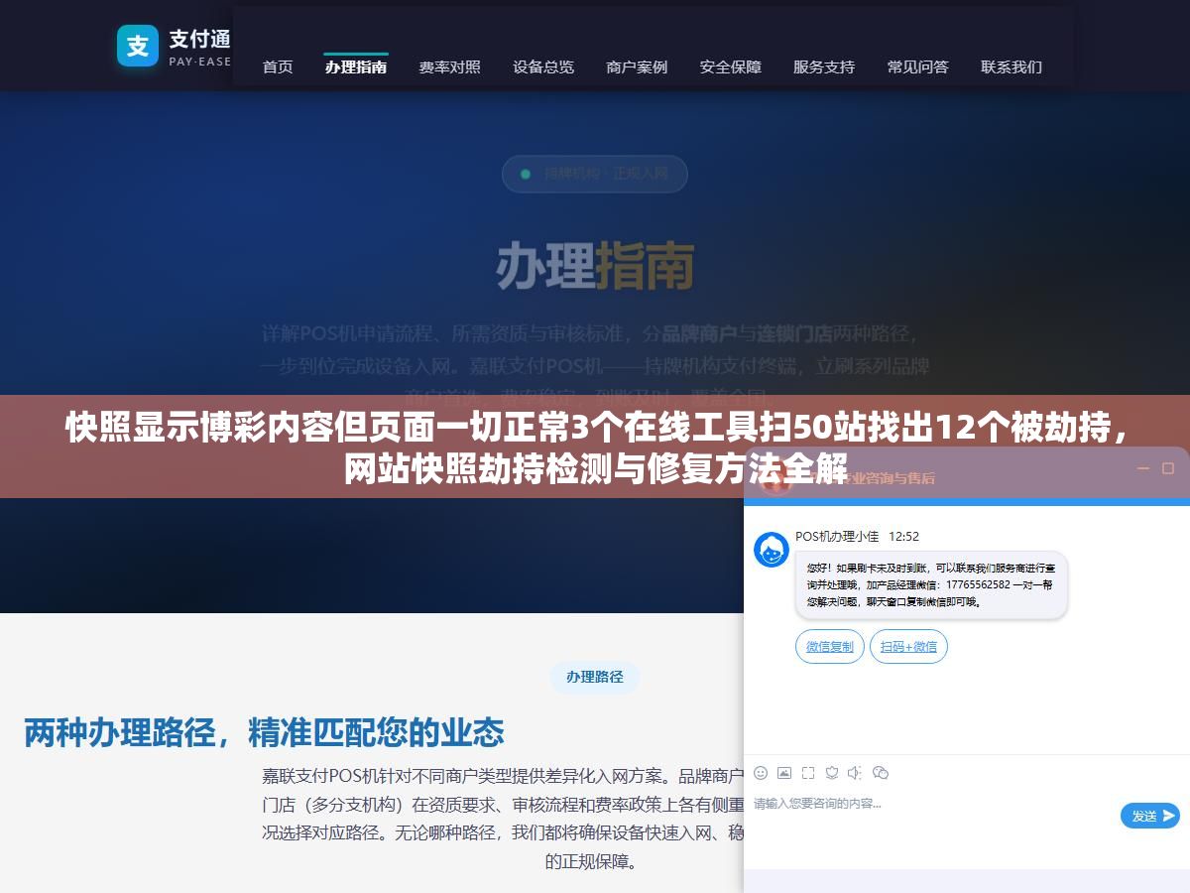
Task: Click the heading 两种办理路径，精准匹配您的业态
Action: 264,733
